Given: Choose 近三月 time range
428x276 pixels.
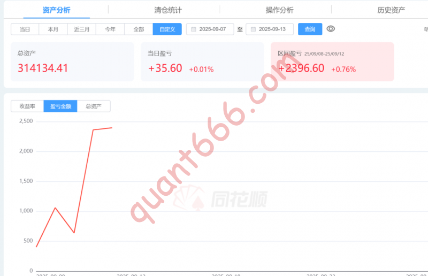Looking at the screenshot, I should pos(82,29).
